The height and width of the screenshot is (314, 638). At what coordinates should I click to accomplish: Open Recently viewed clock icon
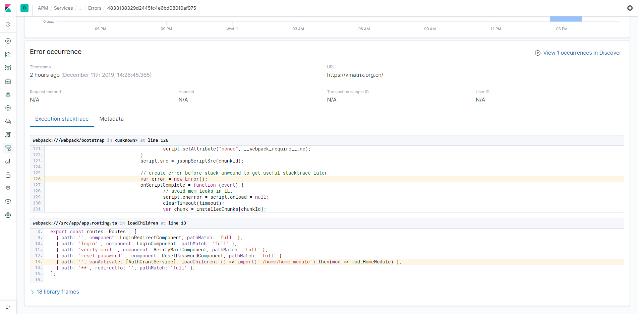[x=8, y=24]
